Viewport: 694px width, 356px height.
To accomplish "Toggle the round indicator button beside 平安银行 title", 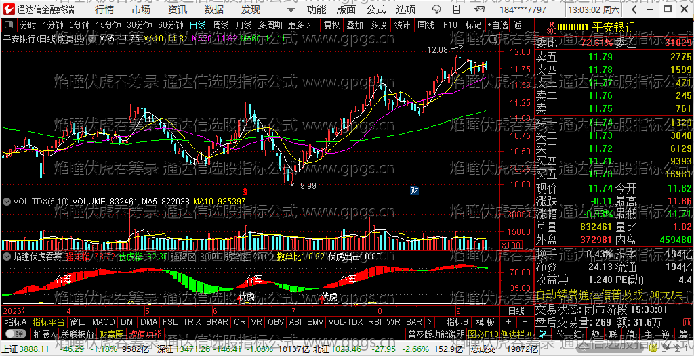I will [x=92, y=39].
